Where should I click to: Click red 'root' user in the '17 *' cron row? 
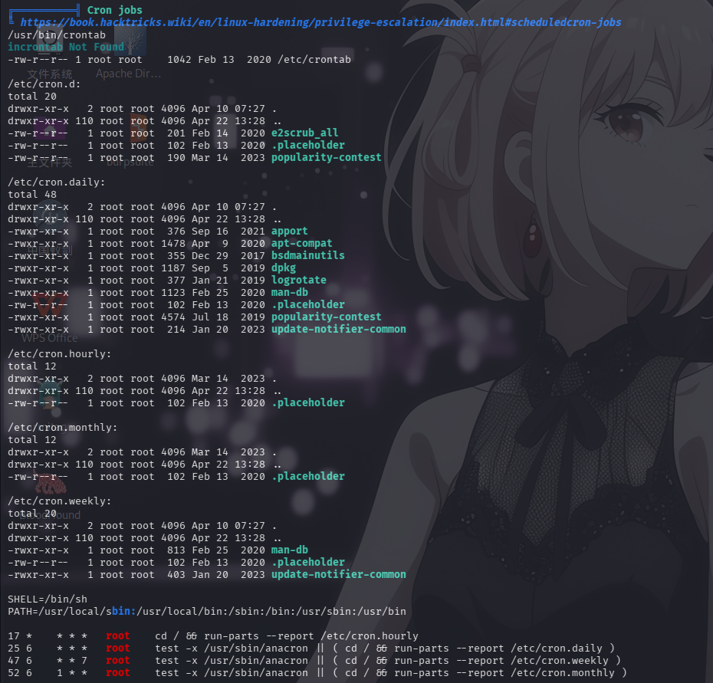(118, 636)
